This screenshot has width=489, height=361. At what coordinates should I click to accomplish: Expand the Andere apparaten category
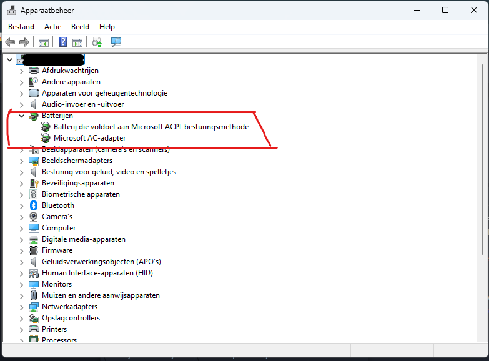[x=21, y=82]
